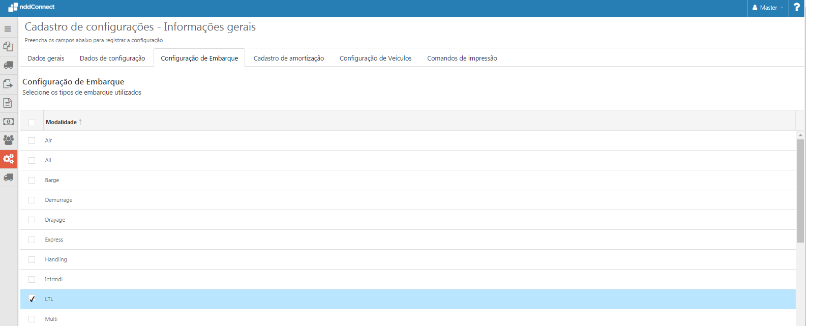
Task: Click the modality list vertical scrollbar
Action: [800, 191]
